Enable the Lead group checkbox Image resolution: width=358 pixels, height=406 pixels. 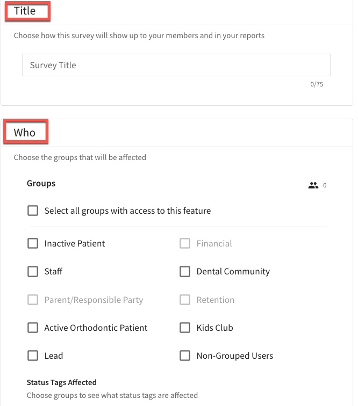33,356
